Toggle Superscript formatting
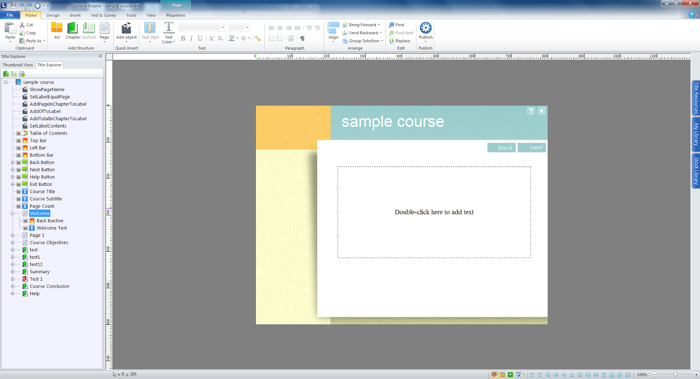The width and height of the screenshot is (700, 379). click(212, 38)
